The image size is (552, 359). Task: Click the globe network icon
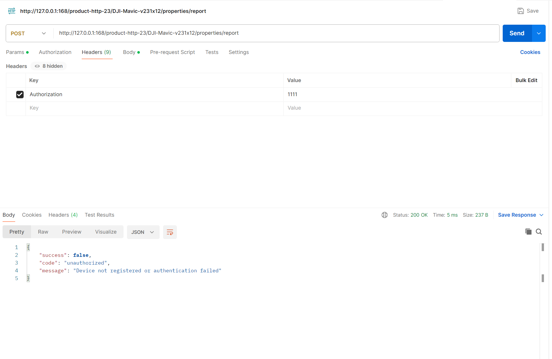click(x=385, y=215)
